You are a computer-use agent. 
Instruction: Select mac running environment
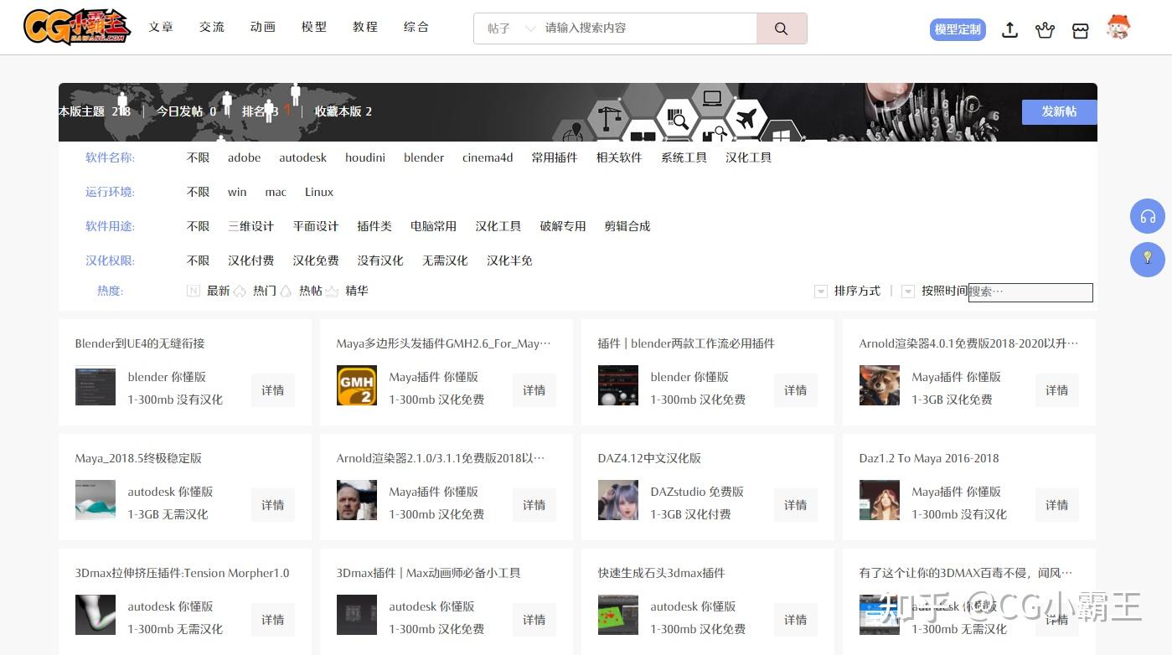pyautogui.click(x=276, y=192)
